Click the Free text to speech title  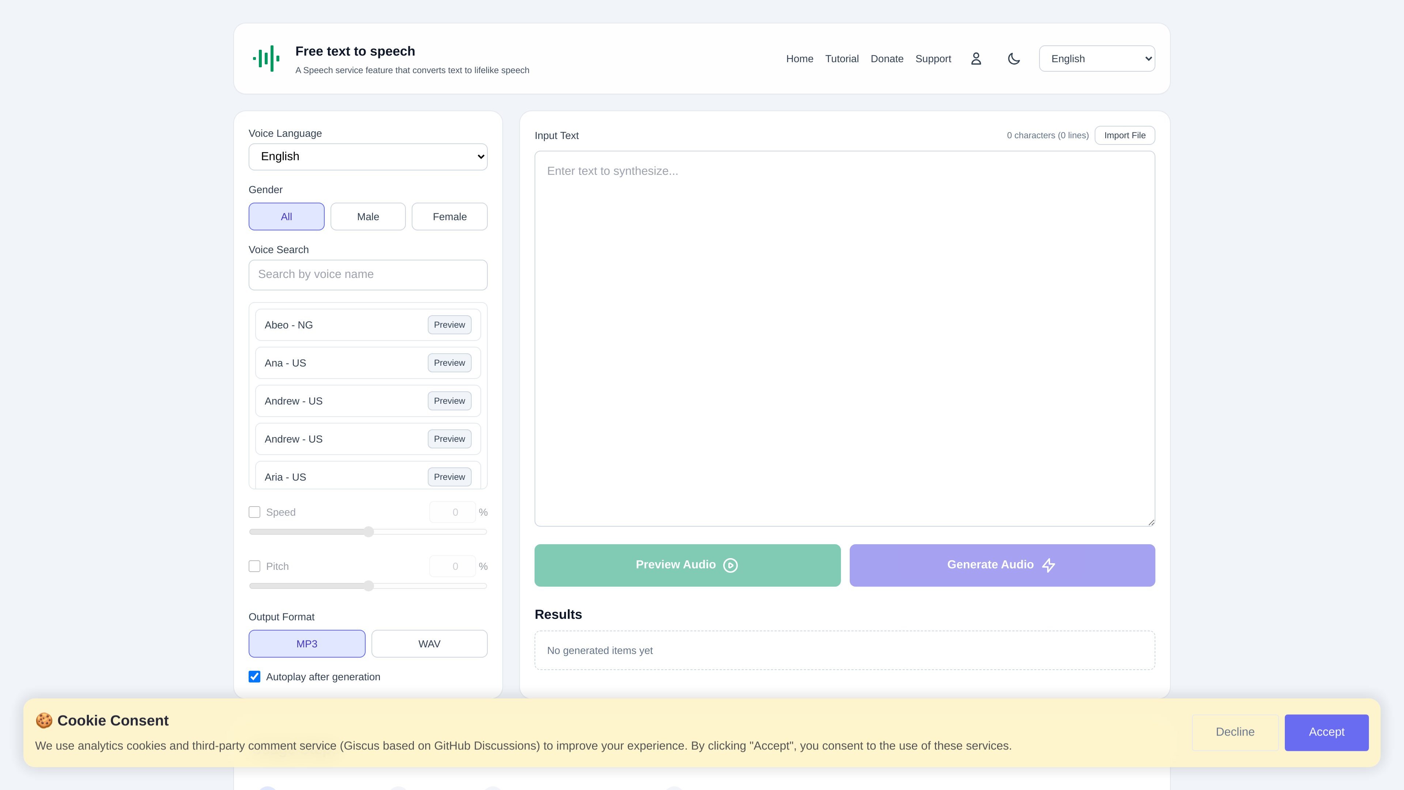(x=355, y=51)
